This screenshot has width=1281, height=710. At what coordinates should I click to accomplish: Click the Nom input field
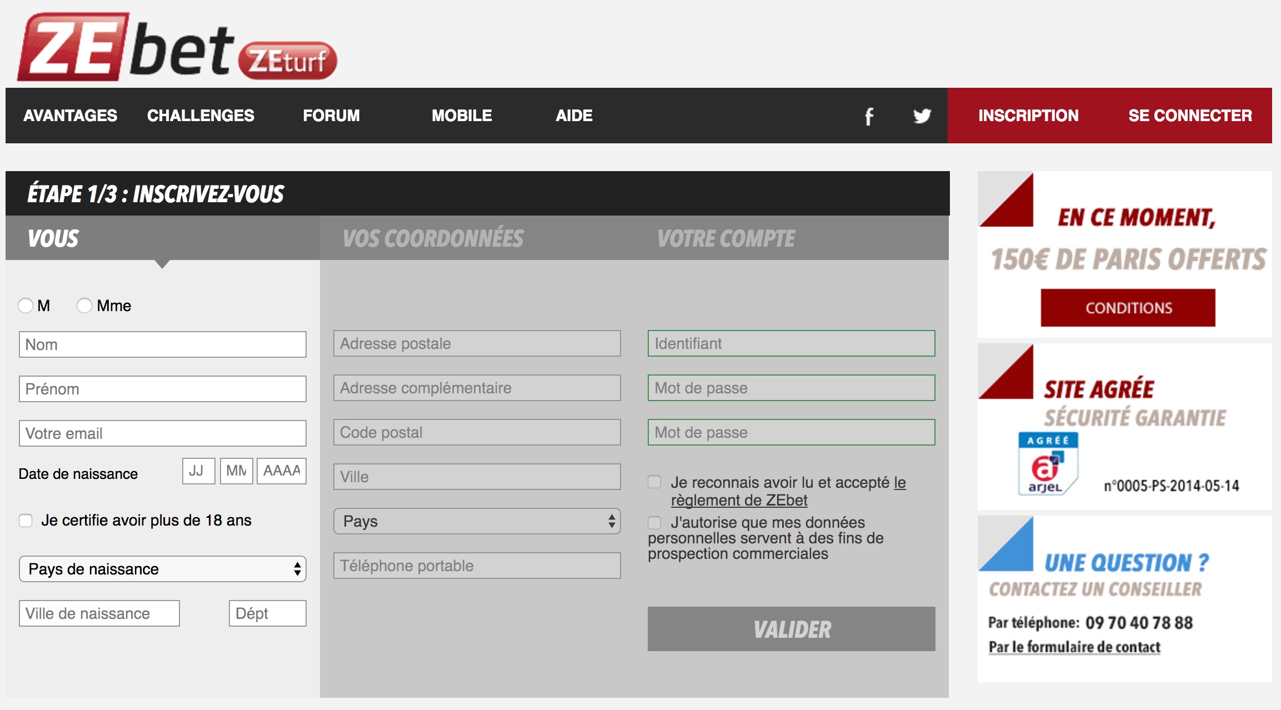click(x=163, y=344)
